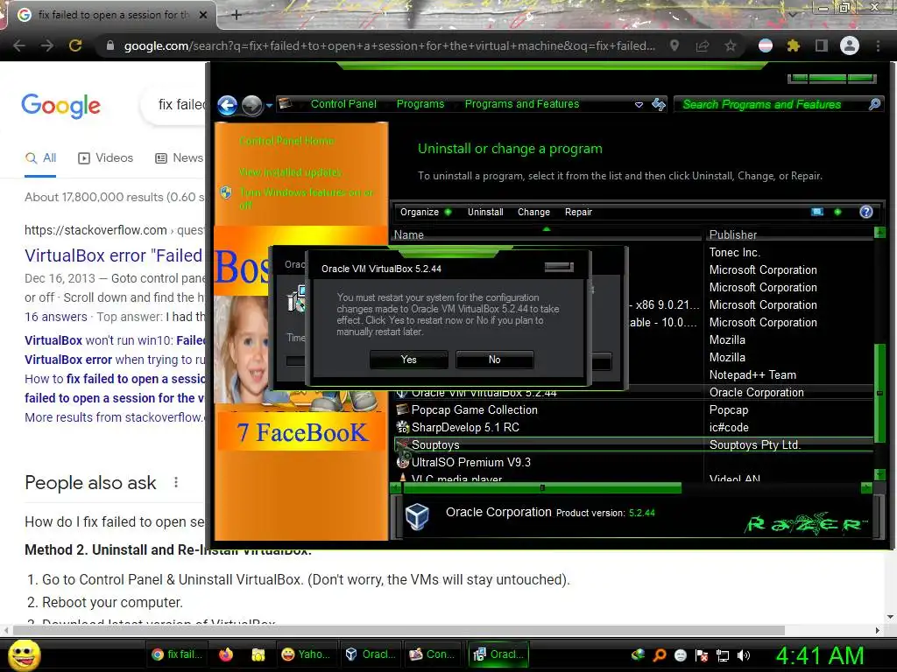Click the Programs and Features breadcrumb
897x672 pixels.
[522, 104]
